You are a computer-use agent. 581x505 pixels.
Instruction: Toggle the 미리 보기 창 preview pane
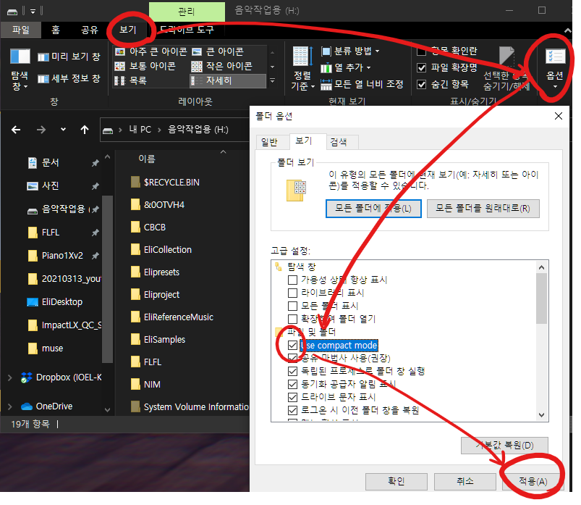[x=69, y=57]
